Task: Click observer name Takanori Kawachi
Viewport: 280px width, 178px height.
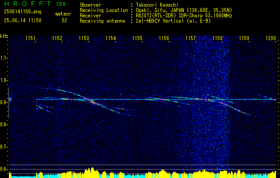Action: tap(157, 5)
